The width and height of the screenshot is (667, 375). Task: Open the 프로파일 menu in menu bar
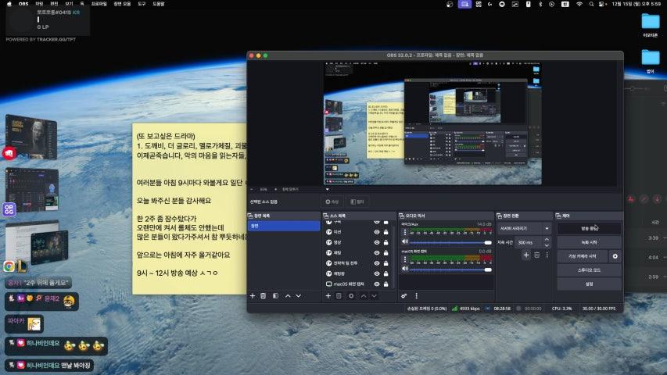pyautogui.click(x=99, y=4)
